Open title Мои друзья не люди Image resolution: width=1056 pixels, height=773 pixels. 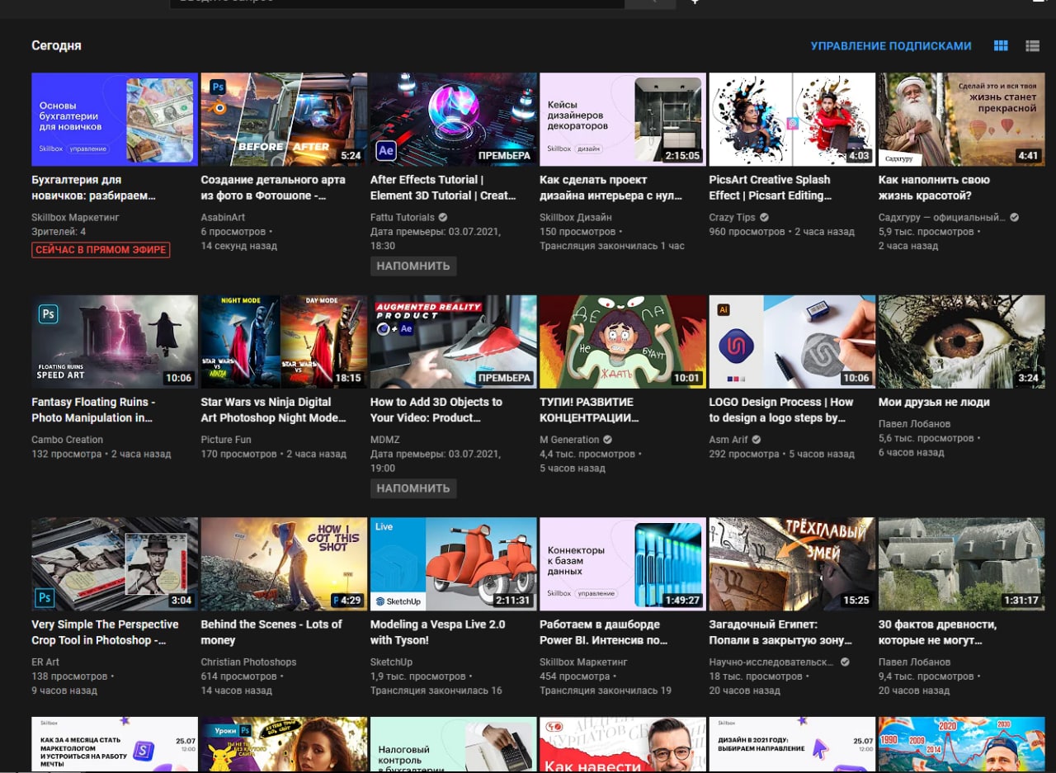(x=934, y=403)
